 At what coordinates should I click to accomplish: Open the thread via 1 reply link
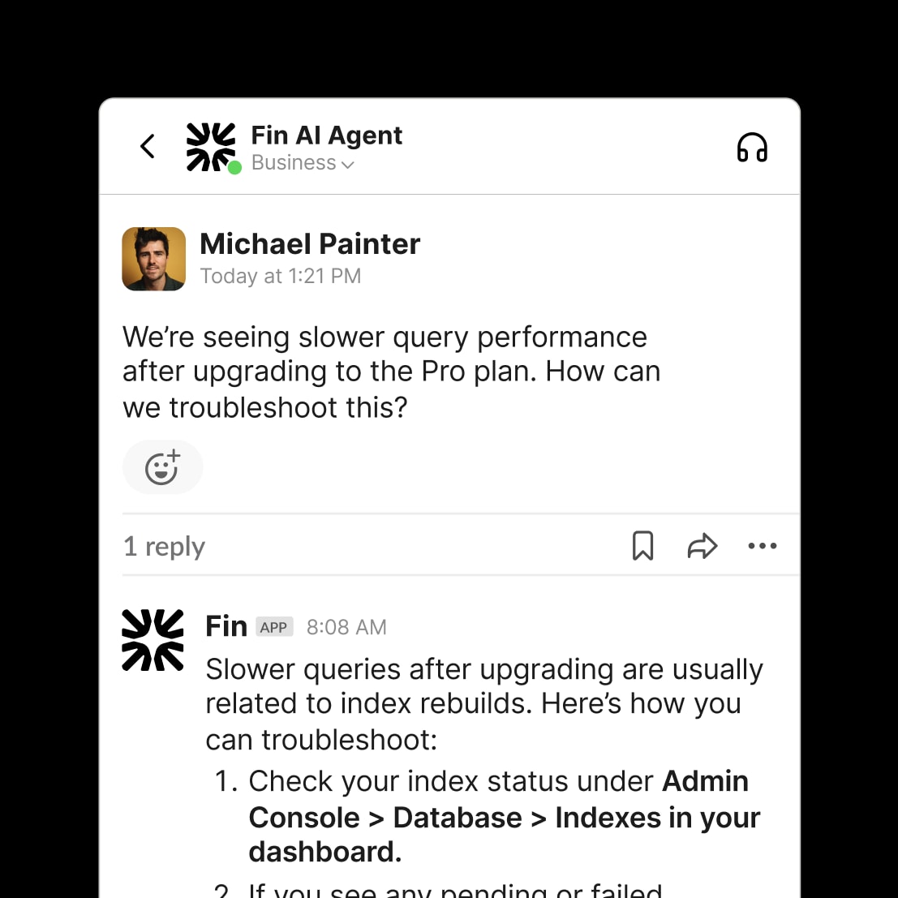pos(164,546)
